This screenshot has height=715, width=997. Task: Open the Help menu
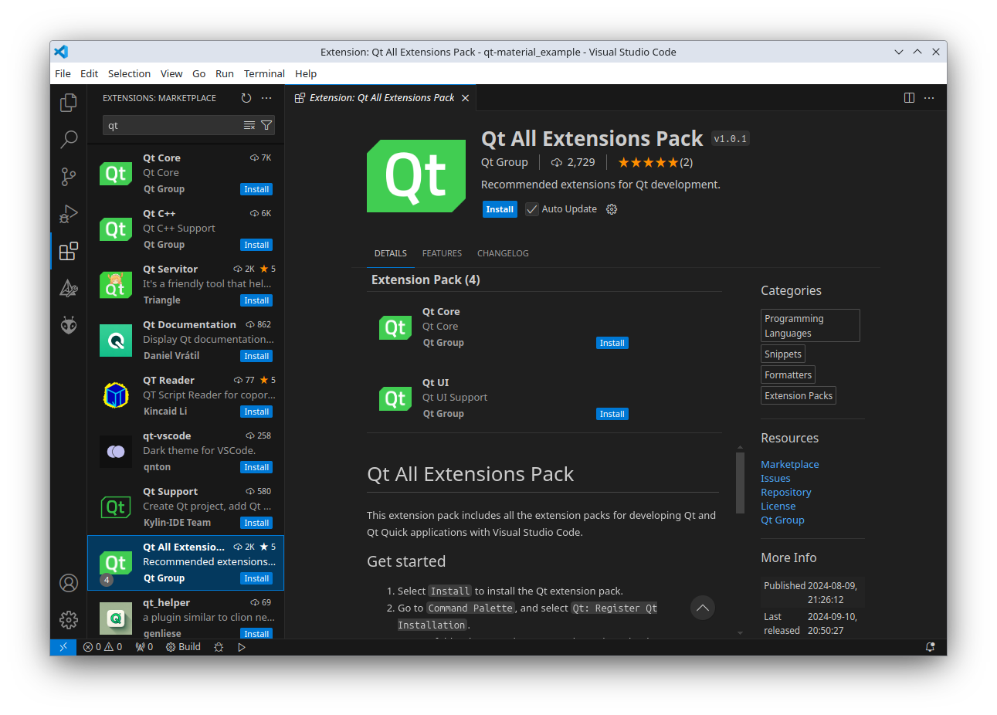tap(306, 73)
